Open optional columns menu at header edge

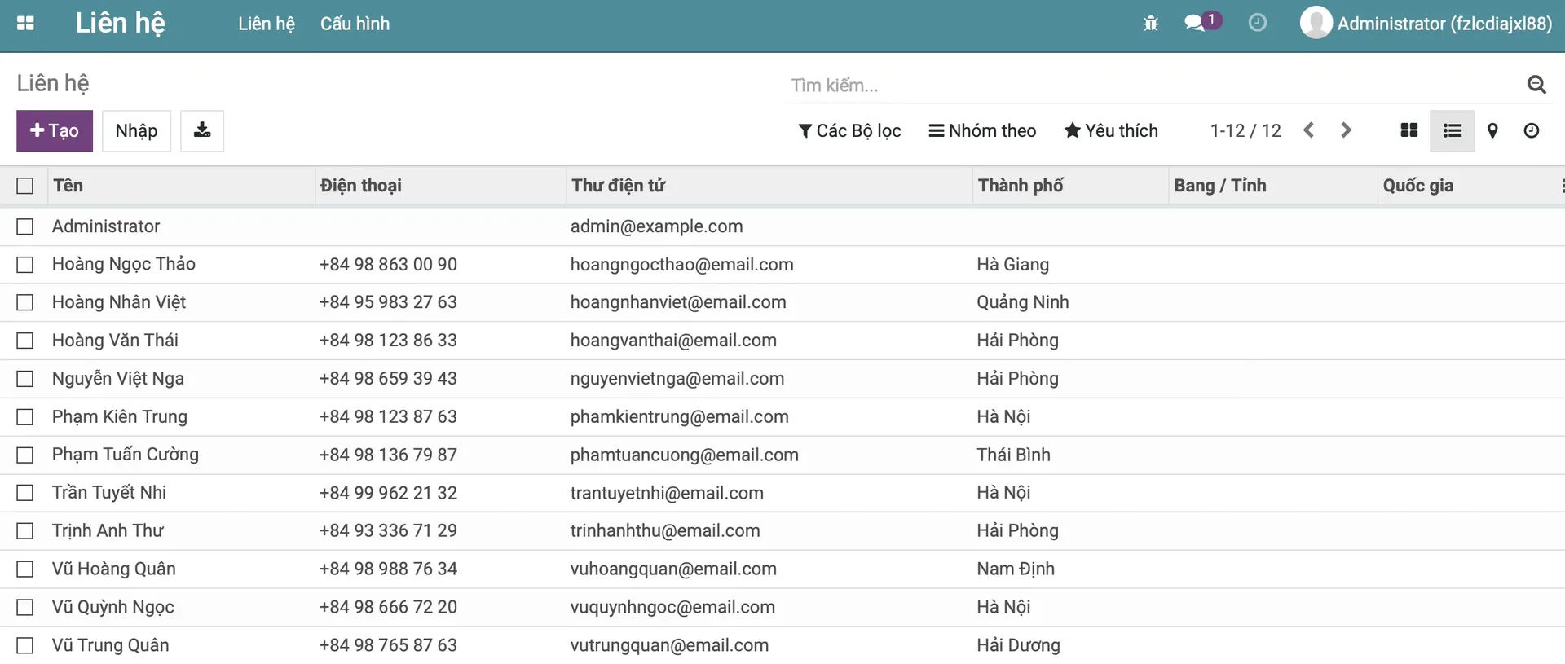[1561, 186]
